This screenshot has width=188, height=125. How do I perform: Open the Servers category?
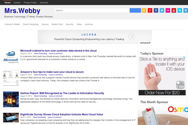point(45,24)
